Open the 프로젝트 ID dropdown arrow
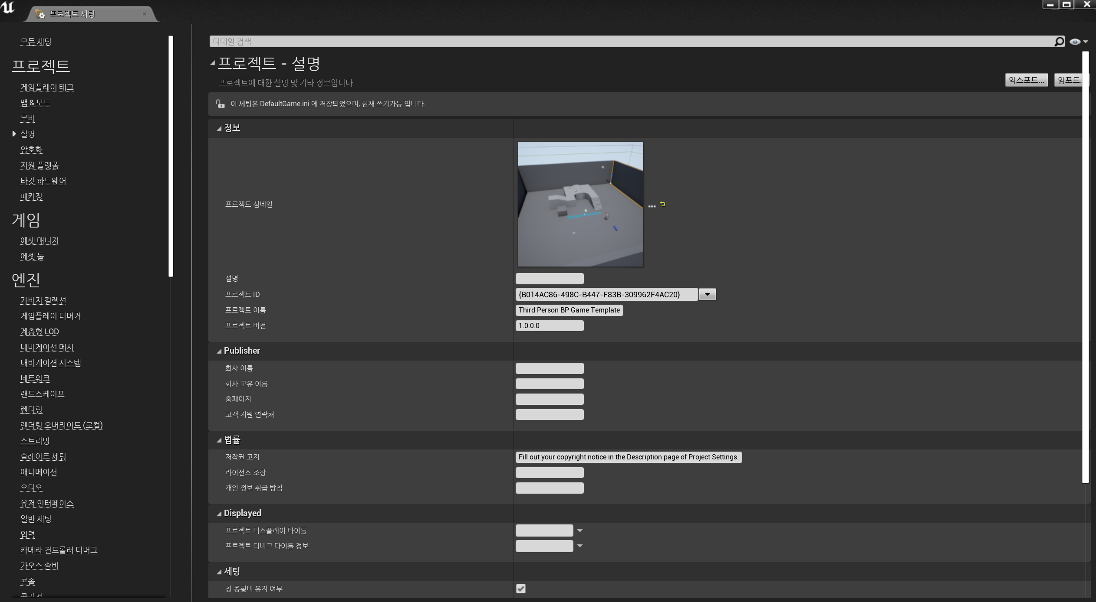 pyautogui.click(x=708, y=294)
